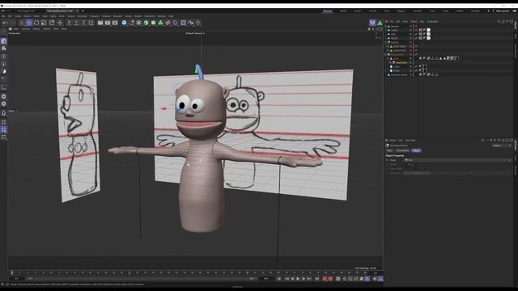Image resolution: width=518 pixels, height=291 pixels.
Task: Open the viewport Display menu
Action: tap(36, 29)
